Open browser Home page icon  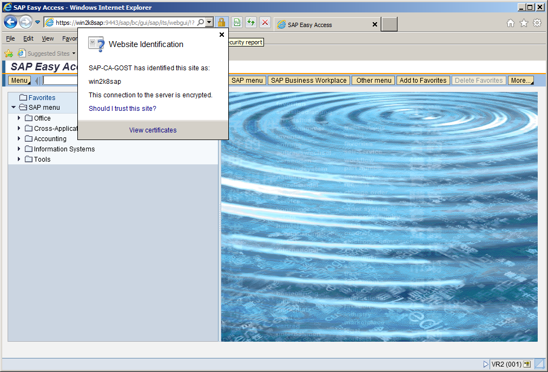tap(510, 23)
